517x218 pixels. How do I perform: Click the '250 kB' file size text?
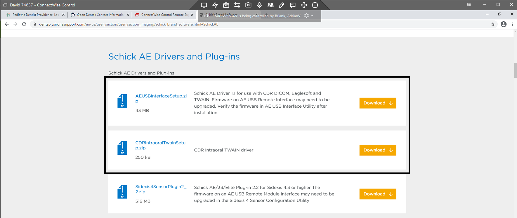point(143,157)
